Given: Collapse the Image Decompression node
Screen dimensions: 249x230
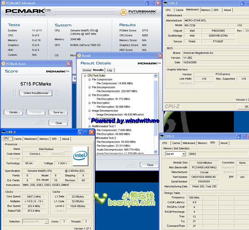Looking at the screenshot, I should click(90, 111).
